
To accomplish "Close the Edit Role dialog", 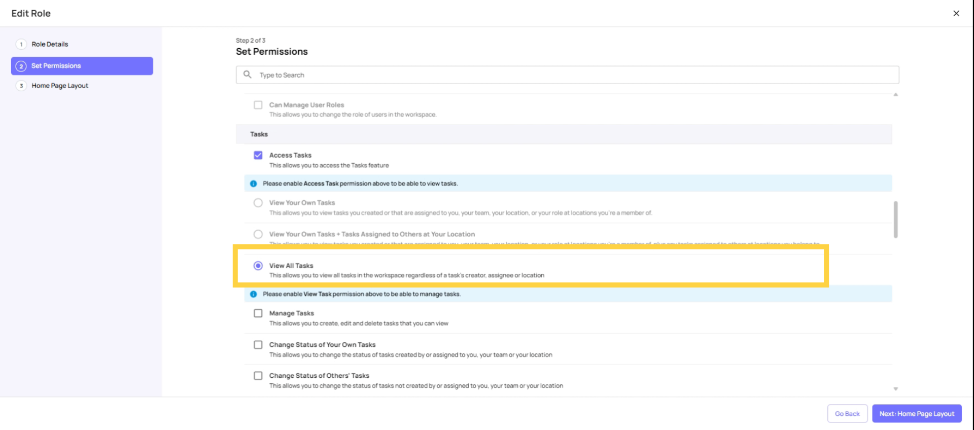I will click(956, 14).
